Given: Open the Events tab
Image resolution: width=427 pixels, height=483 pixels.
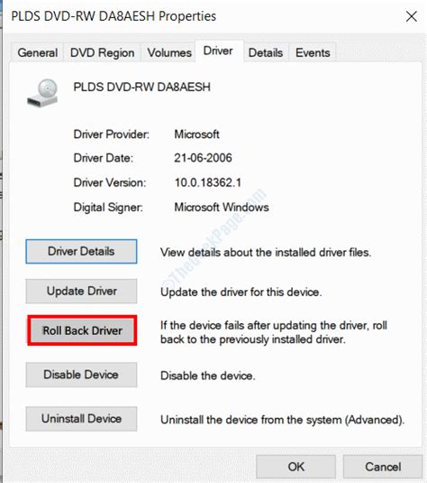Looking at the screenshot, I should (313, 52).
